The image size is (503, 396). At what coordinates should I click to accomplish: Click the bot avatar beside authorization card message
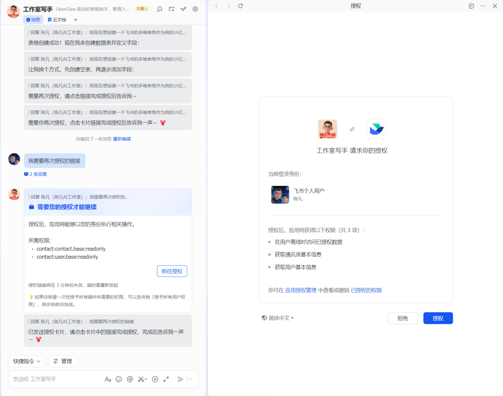click(14, 194)
